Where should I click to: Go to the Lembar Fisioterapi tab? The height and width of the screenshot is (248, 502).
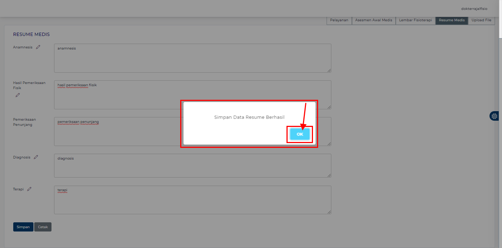(x=416, y=20)
